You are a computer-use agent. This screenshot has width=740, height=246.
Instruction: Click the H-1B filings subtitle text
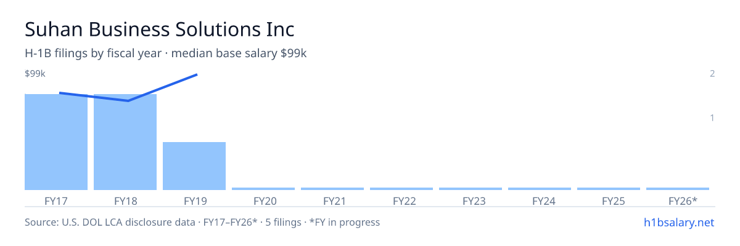[166, 54]
